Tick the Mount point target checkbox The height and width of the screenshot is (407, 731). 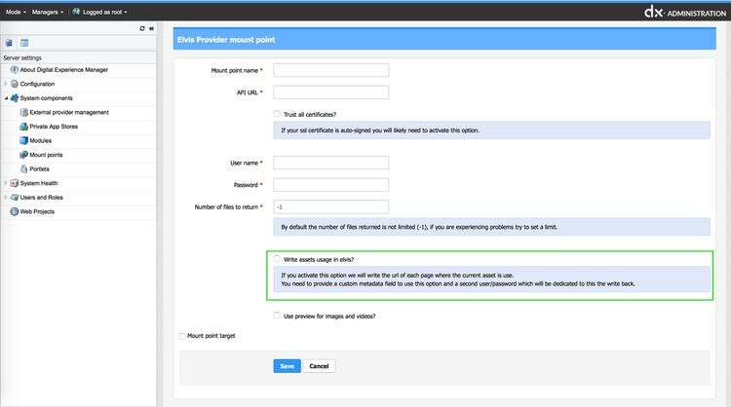(182, 336)
